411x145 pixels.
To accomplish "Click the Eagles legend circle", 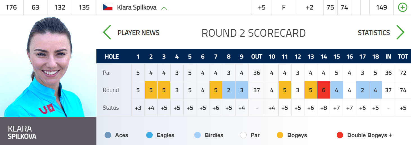I will click(x=149, y=135).
